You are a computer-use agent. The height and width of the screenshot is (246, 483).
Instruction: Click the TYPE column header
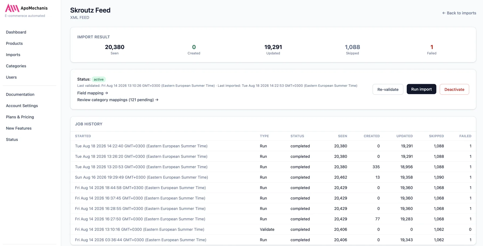pos(264,136)
